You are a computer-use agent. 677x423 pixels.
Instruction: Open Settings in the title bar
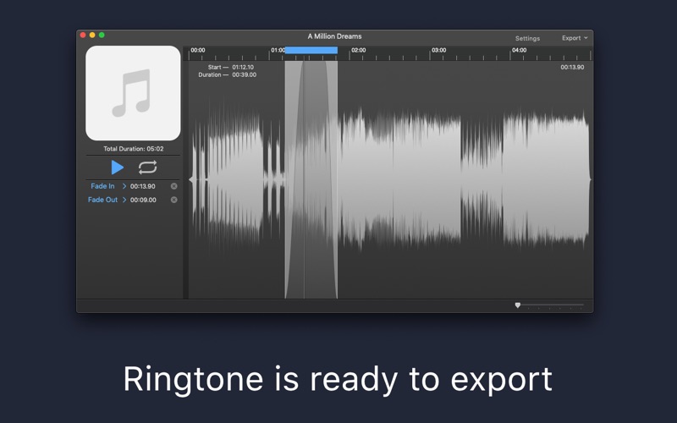click(x=527, y=38)
